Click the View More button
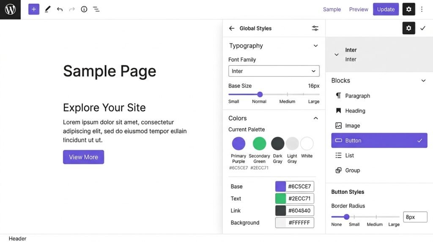 point(83,157)
